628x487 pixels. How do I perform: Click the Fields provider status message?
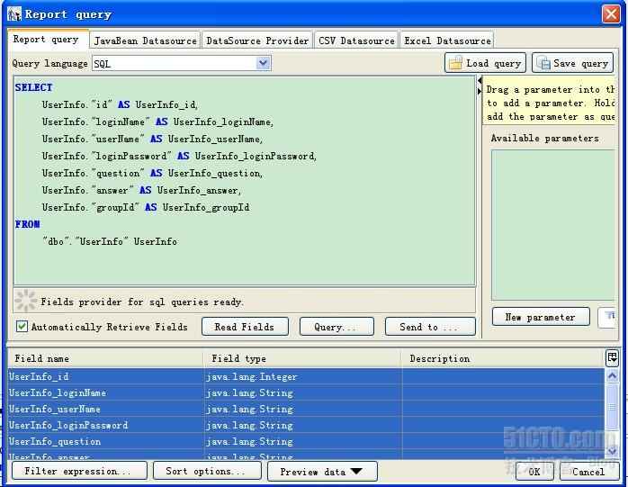[x=142, y=302]
